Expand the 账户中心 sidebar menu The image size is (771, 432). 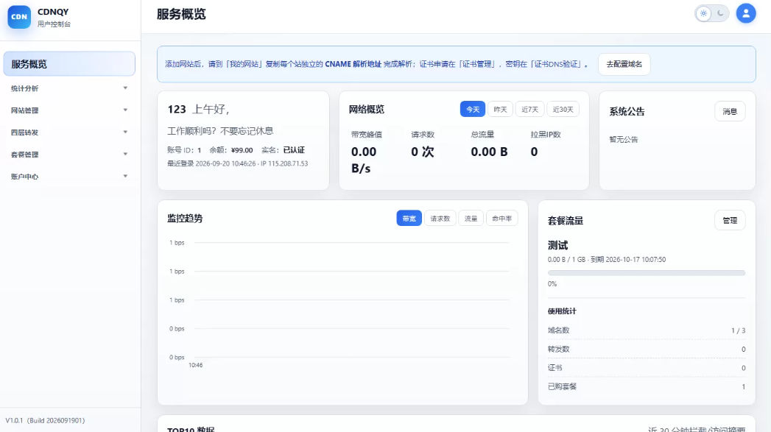pos(69,177)
